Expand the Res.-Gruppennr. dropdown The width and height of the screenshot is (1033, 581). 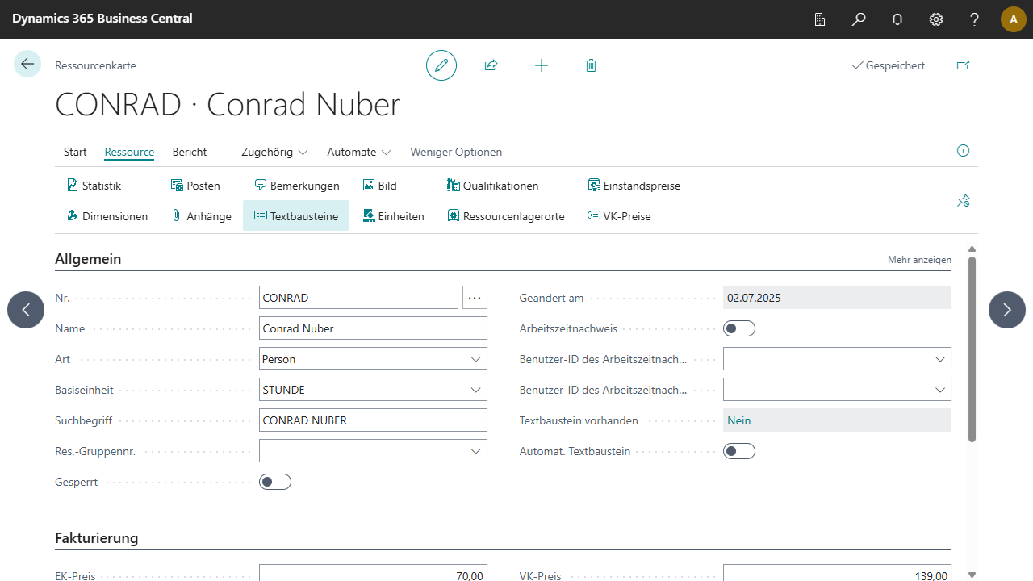[475, 451]
